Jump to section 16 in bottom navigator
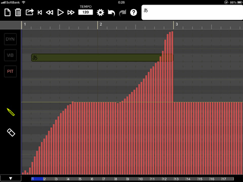Viewport: 243px width, 182px height. pos(216,179)
